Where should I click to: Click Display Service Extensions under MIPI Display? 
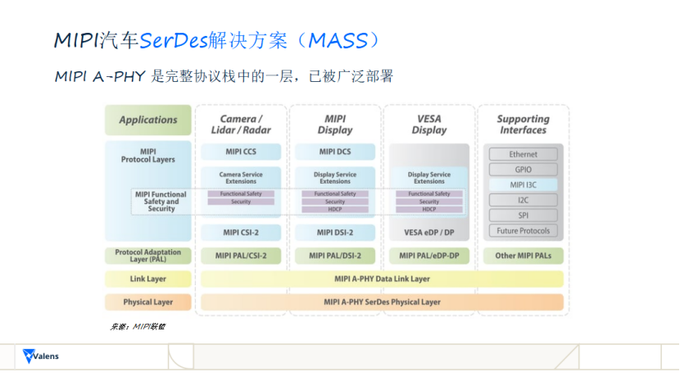[335, 178]
